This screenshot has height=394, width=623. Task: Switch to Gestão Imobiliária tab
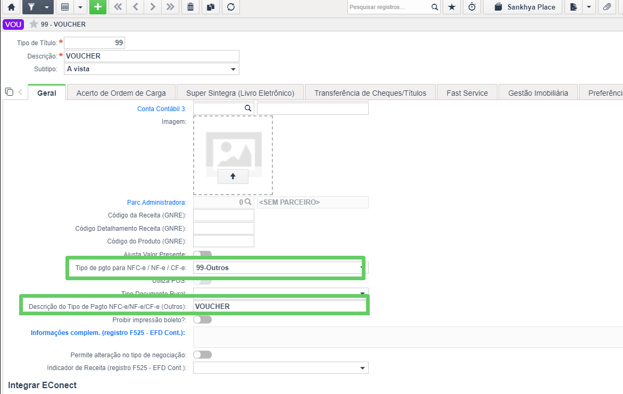pyautogui.click(x=538, y=93)
